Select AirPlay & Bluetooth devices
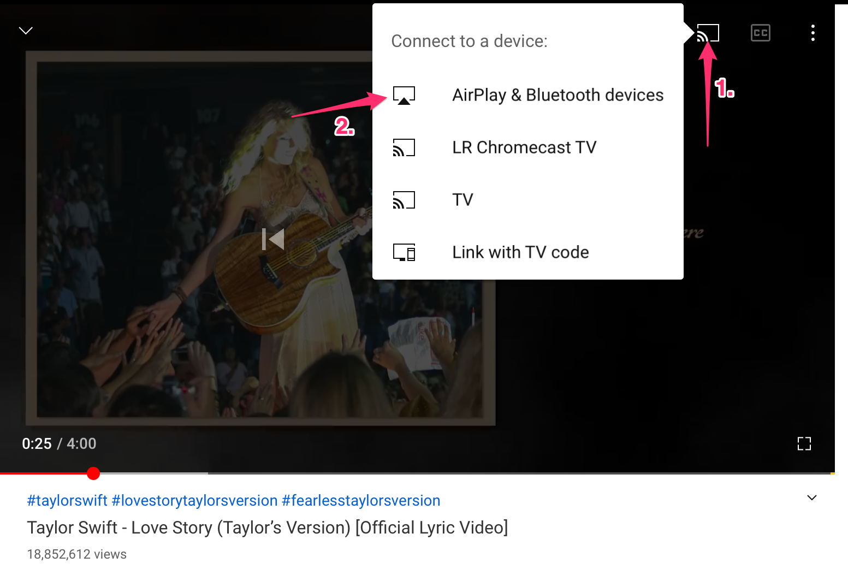Screen dimensions: 848x569 click(557, 94)
